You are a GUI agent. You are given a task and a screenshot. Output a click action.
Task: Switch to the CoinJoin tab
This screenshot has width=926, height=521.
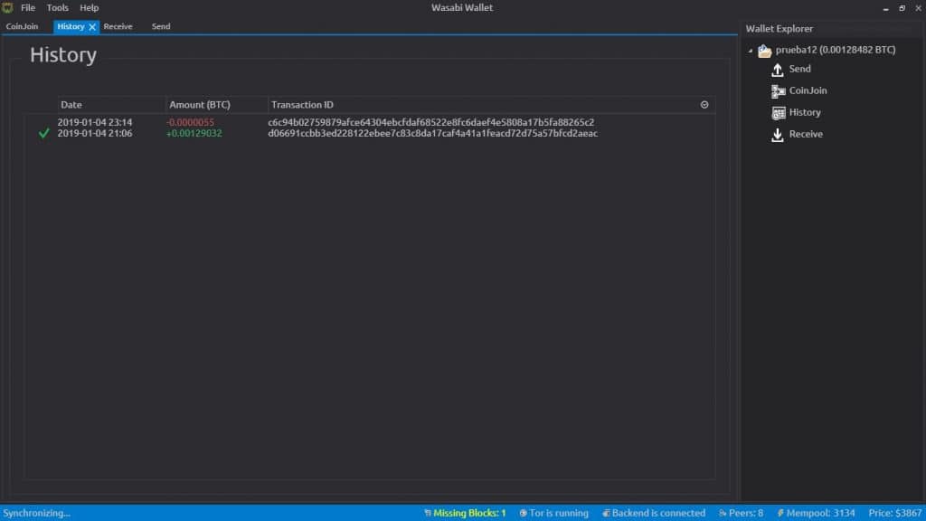[22, 27]
